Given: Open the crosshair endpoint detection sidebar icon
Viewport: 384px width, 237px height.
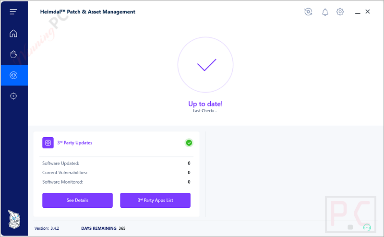Looking at the screenshot, I should tap(13, 96).
